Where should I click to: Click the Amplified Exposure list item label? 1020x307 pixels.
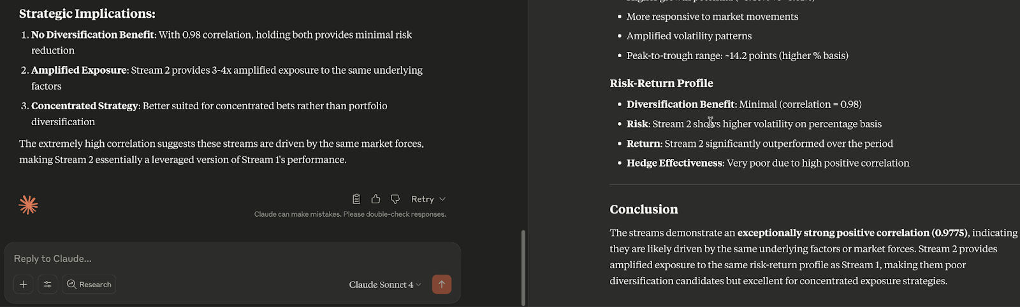[78, 70]
